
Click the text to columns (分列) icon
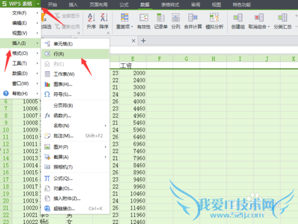point(176,17)
